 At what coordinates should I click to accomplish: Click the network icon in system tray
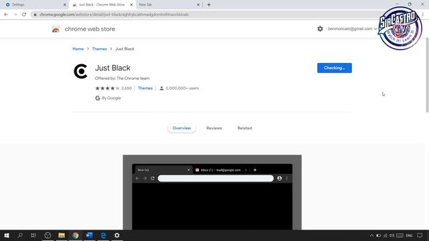click(385, 235)
